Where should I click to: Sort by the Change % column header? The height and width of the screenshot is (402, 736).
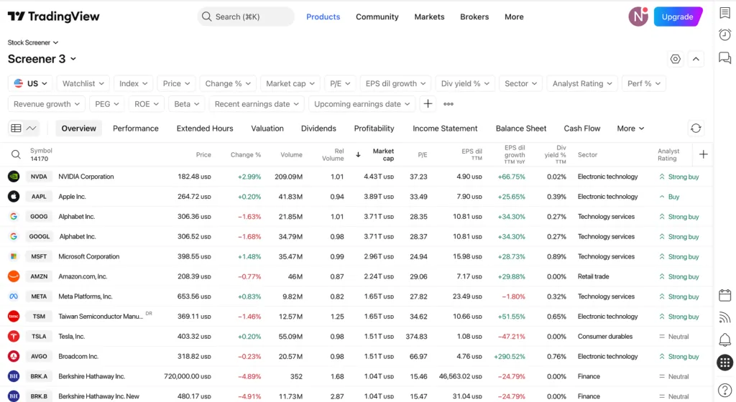pos(246,154)
